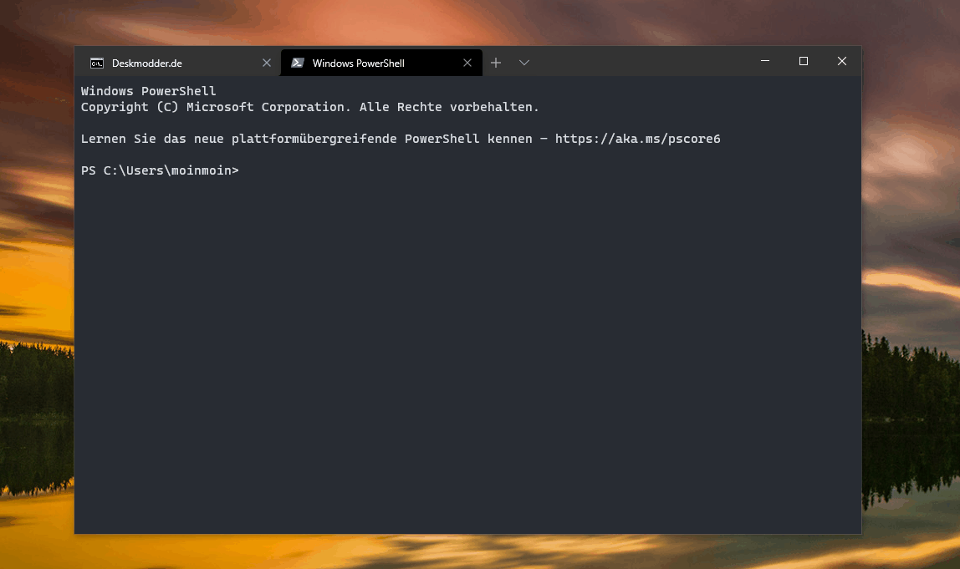Maximize the Terminal window

click(804, 60)
